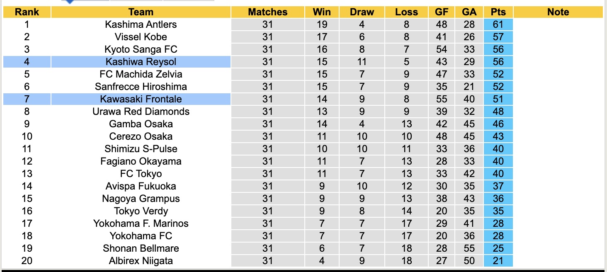Open the Urawa Red Diamonds entry
The height and width of the screenshot is (272, 607).
pos(141,112)
